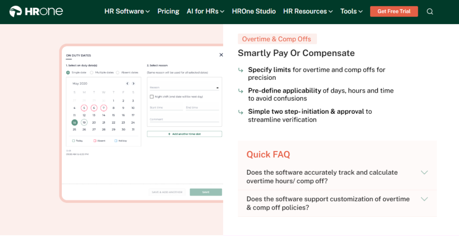Click arrow bullet beside Specify limits
This screenshot has width=459, height=236.
241,70
